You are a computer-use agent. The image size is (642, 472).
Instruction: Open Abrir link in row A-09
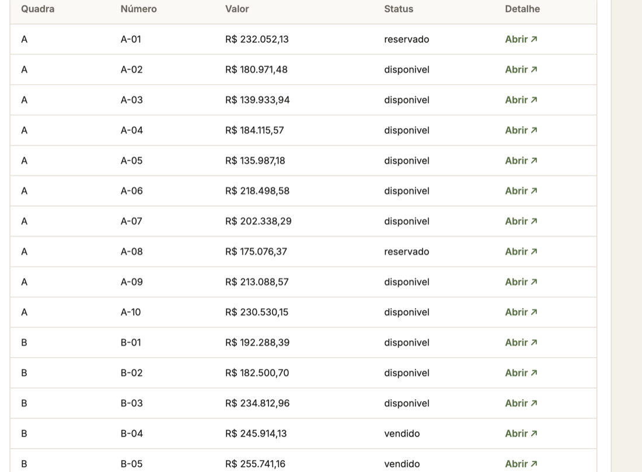click(521, 282)
